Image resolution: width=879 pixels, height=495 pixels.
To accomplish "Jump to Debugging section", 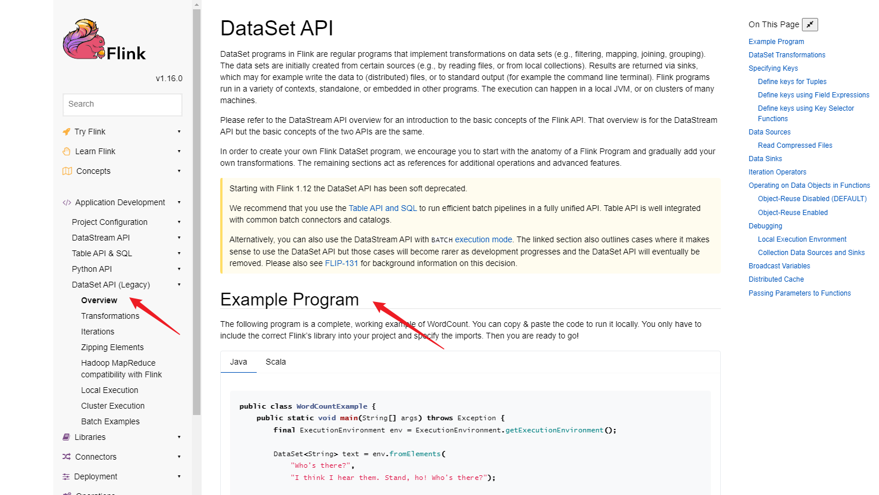I will click(x=765, y=226).
